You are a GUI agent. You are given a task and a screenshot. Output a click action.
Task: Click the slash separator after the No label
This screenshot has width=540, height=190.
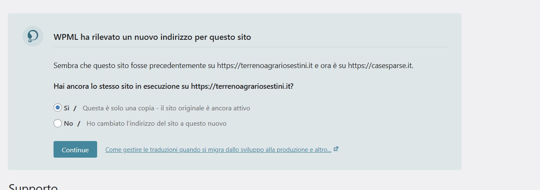coord(79,124)
